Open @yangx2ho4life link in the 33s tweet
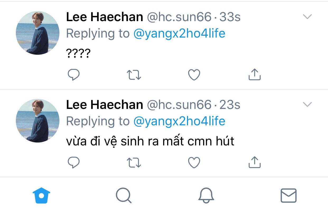Screen dimensions: 328x216 point(179,34)
